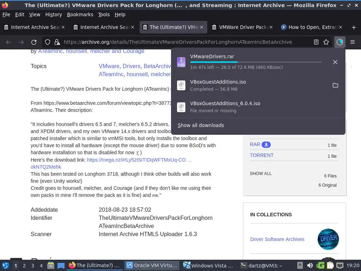Click VMwareDrivers.rar file icon

[181, 62]
